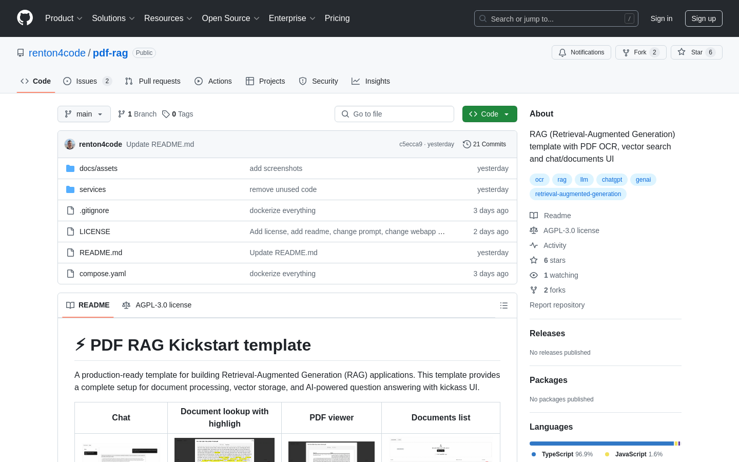Click the star icon next to 6 stars
This screenshot has width=739, height=462.
coord(534,260)
